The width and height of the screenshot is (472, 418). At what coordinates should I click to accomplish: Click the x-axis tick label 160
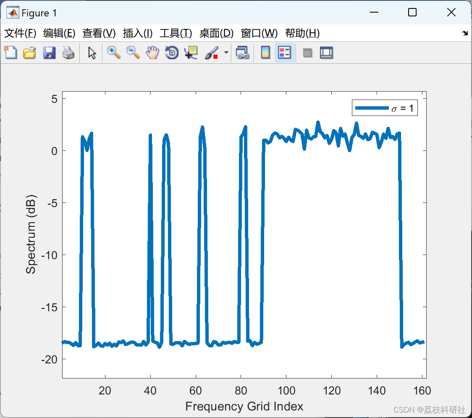[422, 391]
